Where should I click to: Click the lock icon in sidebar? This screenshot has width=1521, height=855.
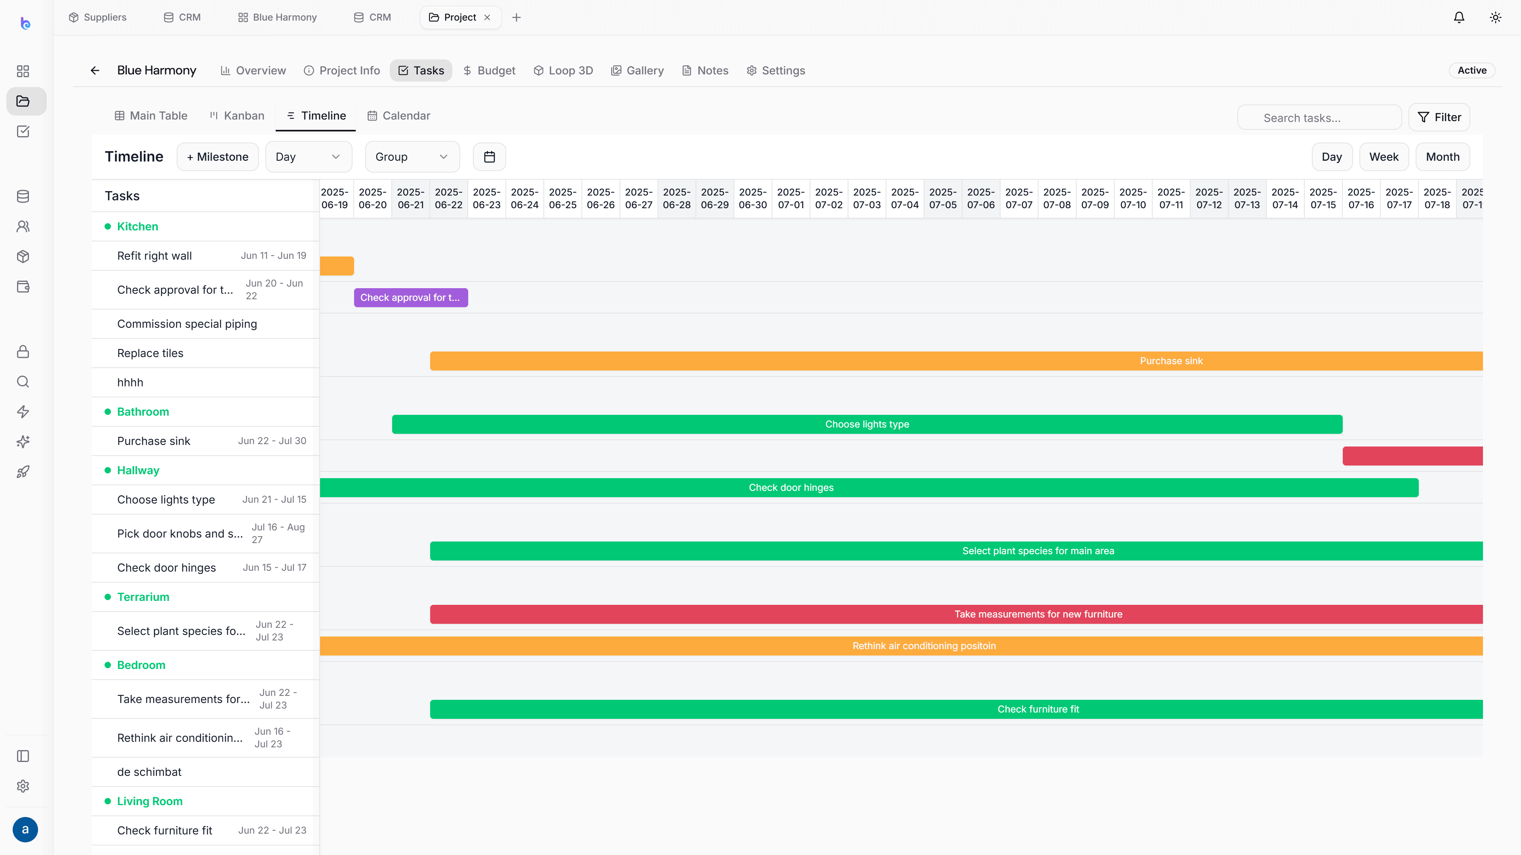click(x=23, y=351)
